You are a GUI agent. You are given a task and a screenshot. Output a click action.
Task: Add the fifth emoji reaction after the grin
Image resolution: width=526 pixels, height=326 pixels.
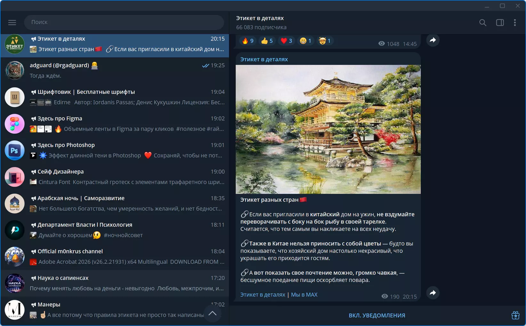325,41
